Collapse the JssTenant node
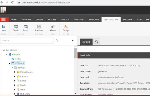The width and height of the screenshot is (150, 96). tap(9, 63)
